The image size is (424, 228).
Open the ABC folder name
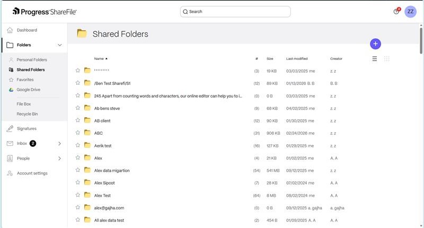coord(99,133)
